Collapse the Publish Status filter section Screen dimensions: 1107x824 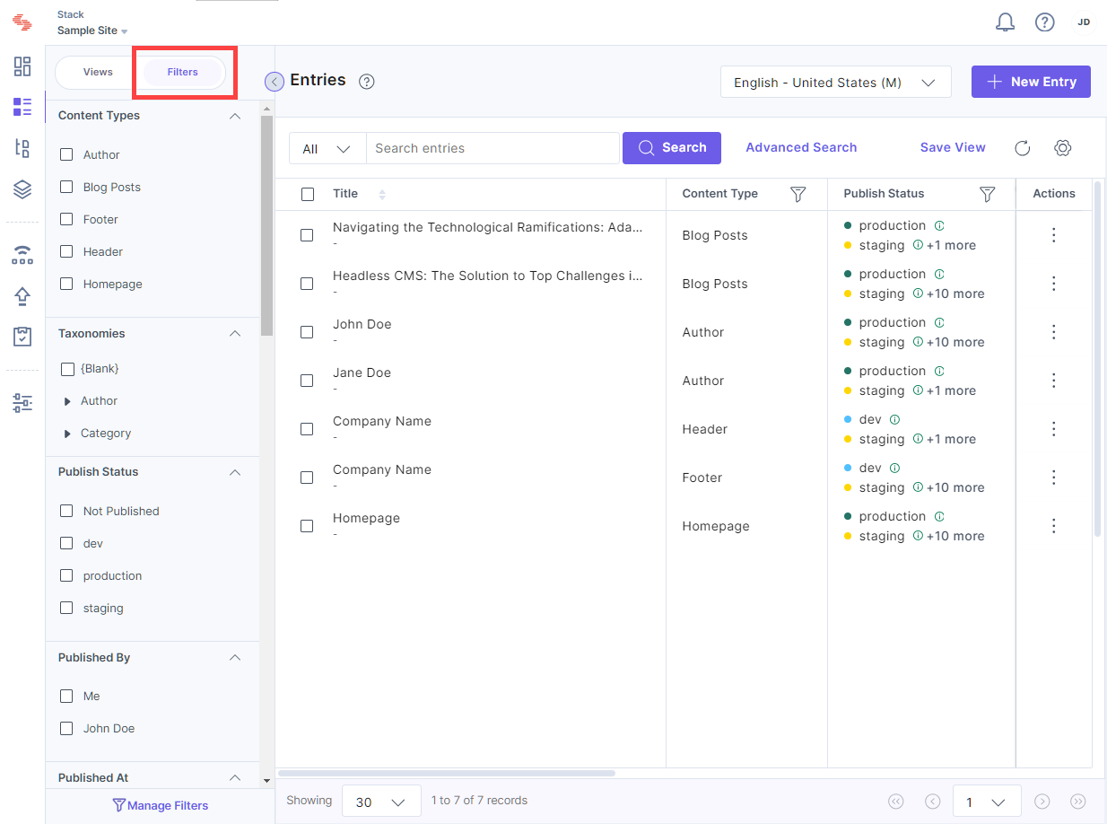[x=235, y=471]
